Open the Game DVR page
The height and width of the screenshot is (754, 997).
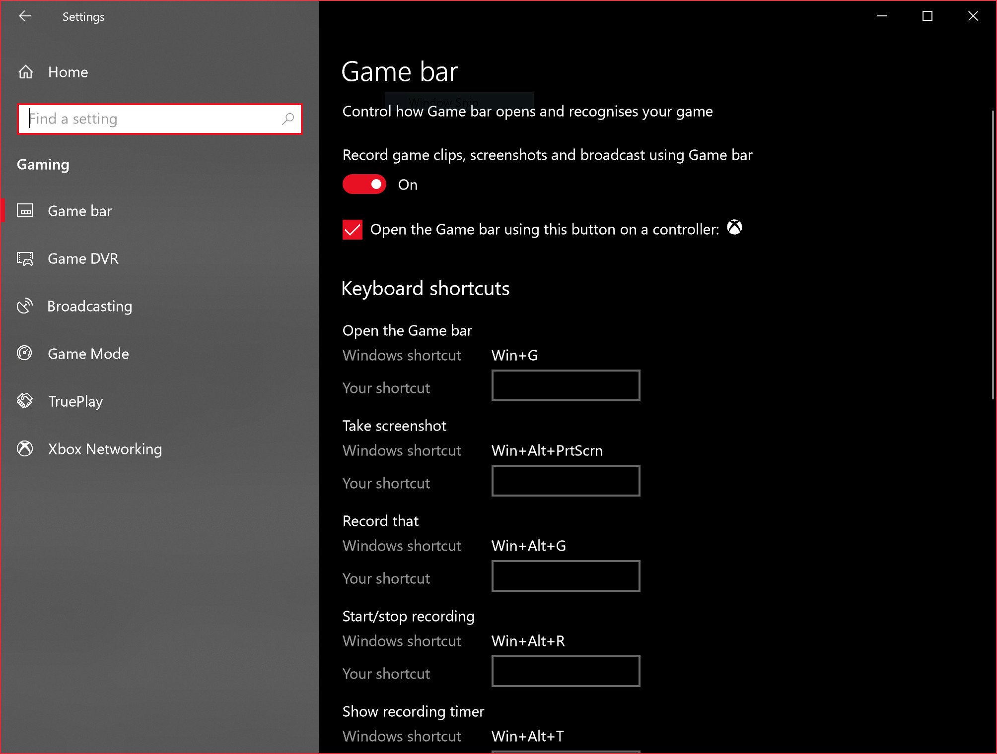click(x=82, y=258)
